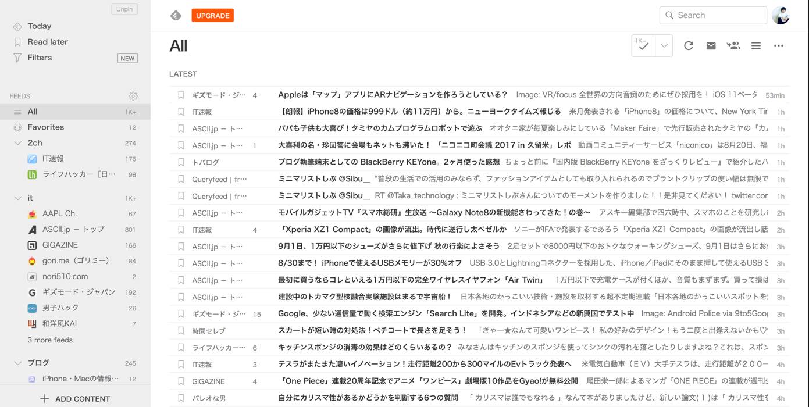Unpin the sidebar

tap(124, 9)
